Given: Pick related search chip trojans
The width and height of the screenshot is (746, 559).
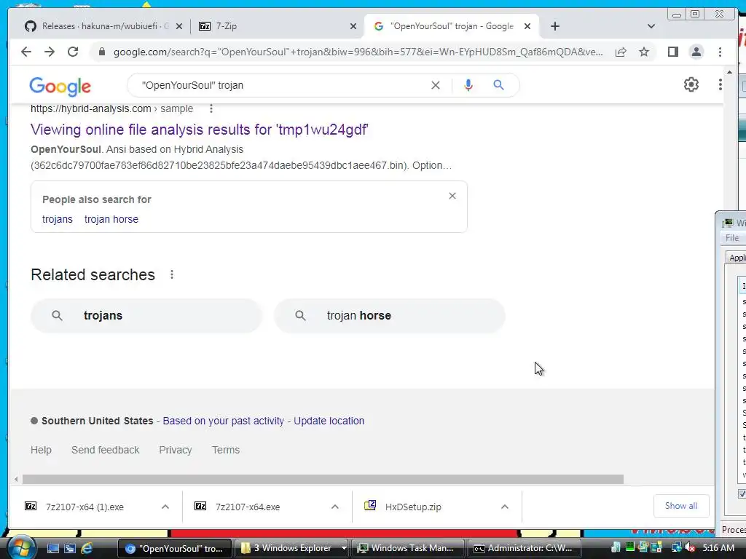Looking at the screenshot, I should coord(146,316).
